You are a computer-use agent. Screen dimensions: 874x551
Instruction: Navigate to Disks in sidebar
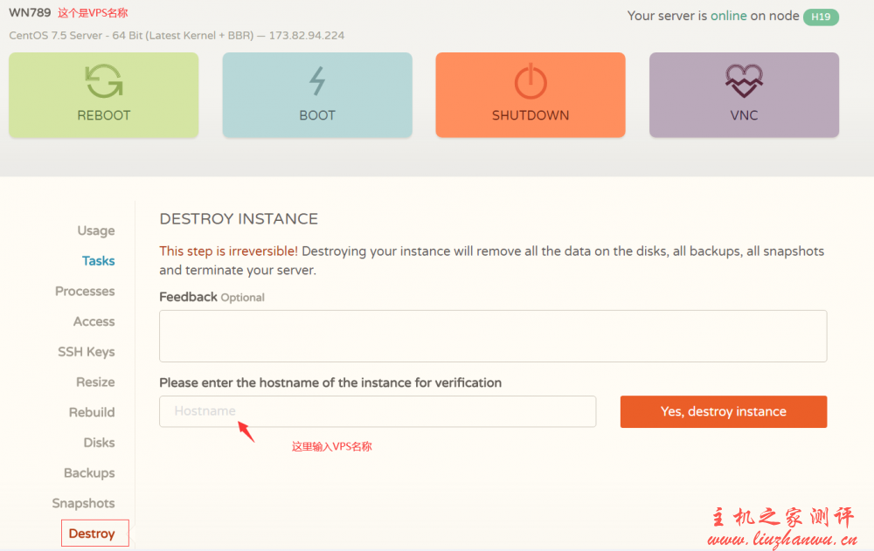coord(99,443)
